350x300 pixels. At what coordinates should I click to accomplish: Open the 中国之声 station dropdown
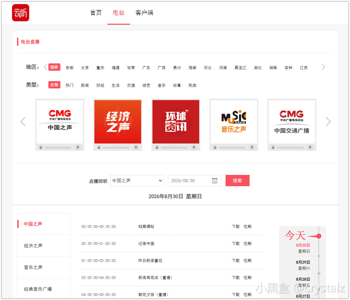[x=137, y=181]
